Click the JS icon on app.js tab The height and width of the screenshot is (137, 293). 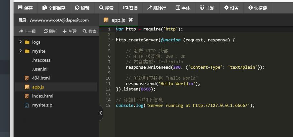pos(106,20)
